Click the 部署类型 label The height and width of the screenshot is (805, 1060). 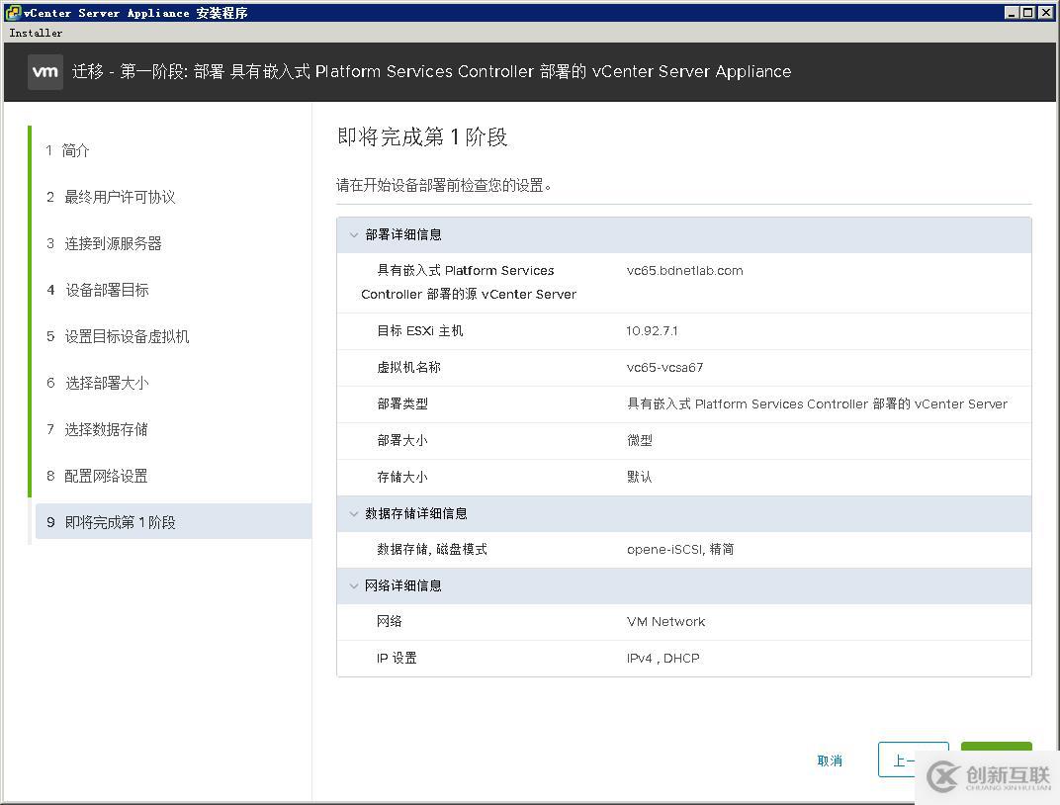click(x=402, y=404)
